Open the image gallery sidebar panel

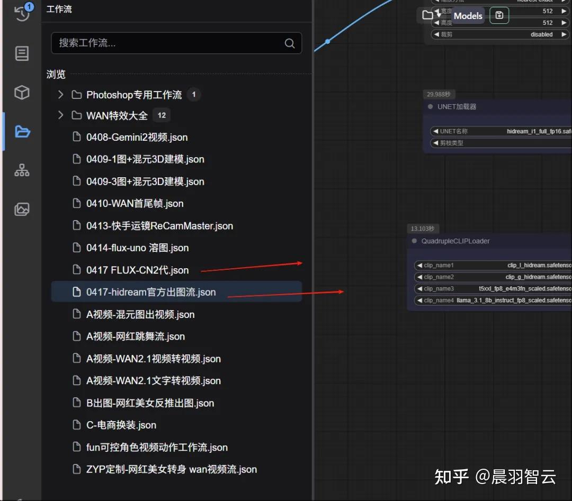point(22,209)
